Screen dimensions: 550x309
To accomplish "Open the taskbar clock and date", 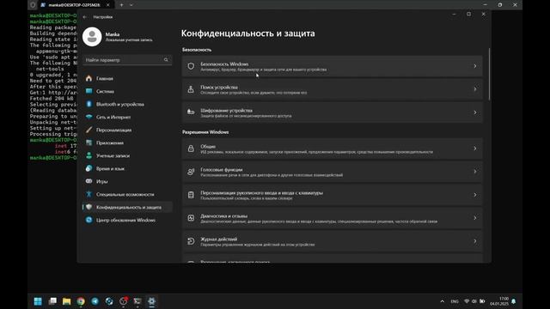I will [x=499, y=301].
